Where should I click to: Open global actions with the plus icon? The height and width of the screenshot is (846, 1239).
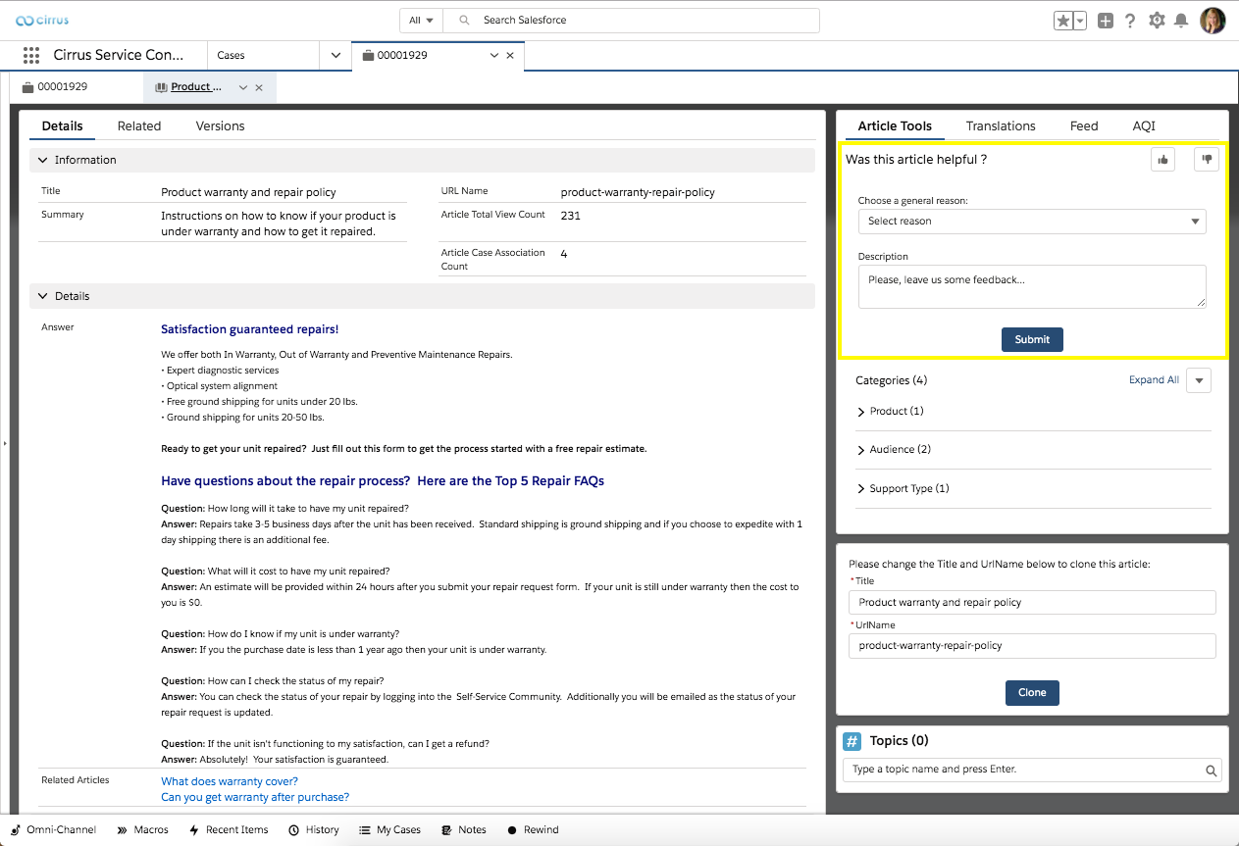[1105, 20]
